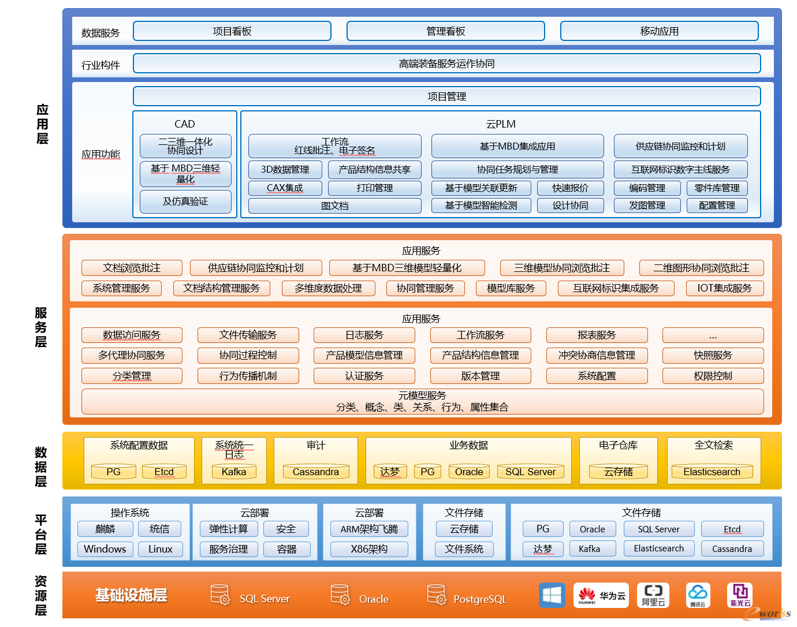Click the 二维图形协同浏览批注 box
Screen dimensions: 797x627
[x=702, y=268]
